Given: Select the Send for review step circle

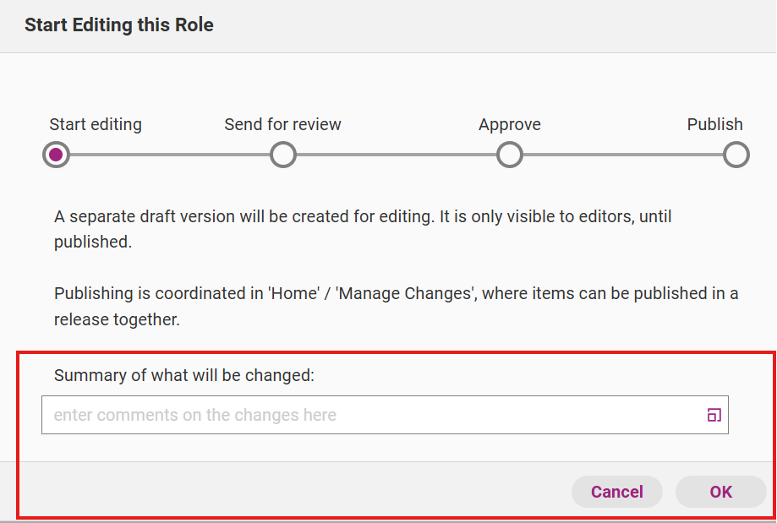Looking at the screenshot, I should pyautogui.click(x=282, y=155).
